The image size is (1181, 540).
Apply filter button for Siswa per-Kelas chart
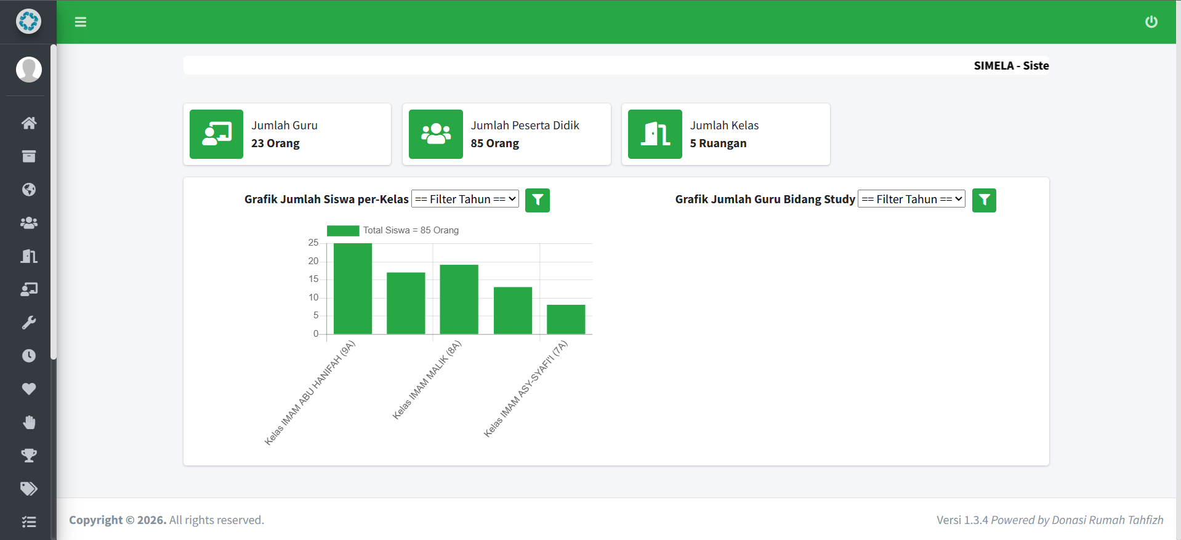pos(538,200)
